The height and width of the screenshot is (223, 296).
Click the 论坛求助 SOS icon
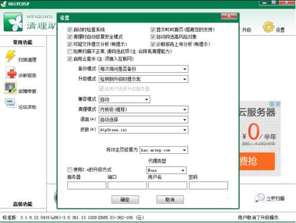point(10,103)
